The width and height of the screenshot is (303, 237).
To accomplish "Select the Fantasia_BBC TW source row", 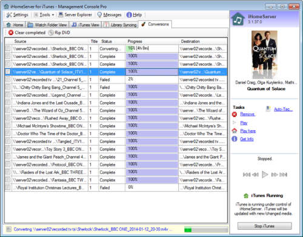I will click(50, 180).
